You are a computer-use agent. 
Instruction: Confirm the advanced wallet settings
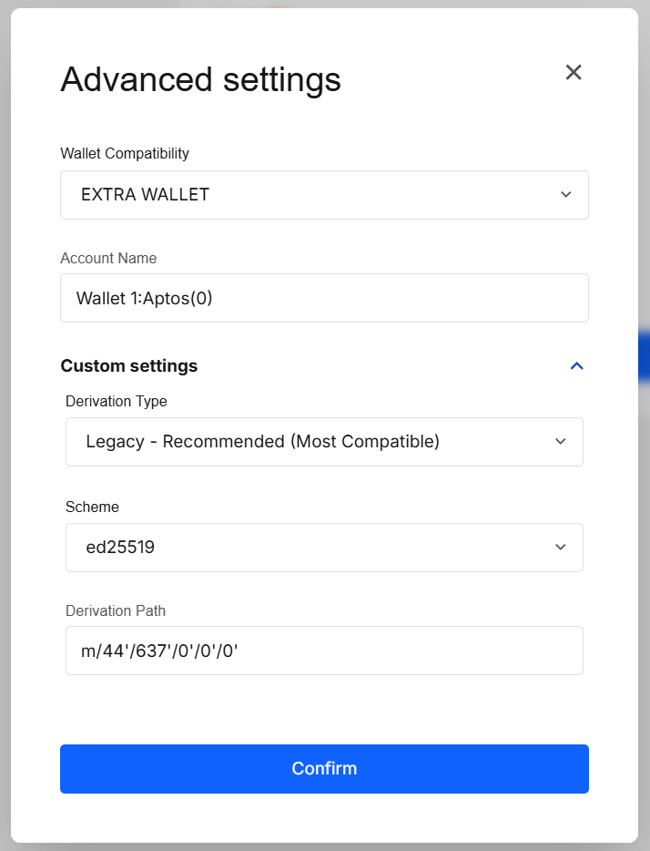324,768
